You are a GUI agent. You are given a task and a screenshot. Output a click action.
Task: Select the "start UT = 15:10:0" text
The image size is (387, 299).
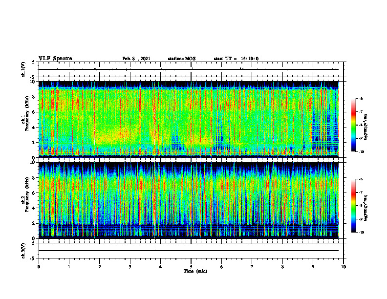coord(236,59)
